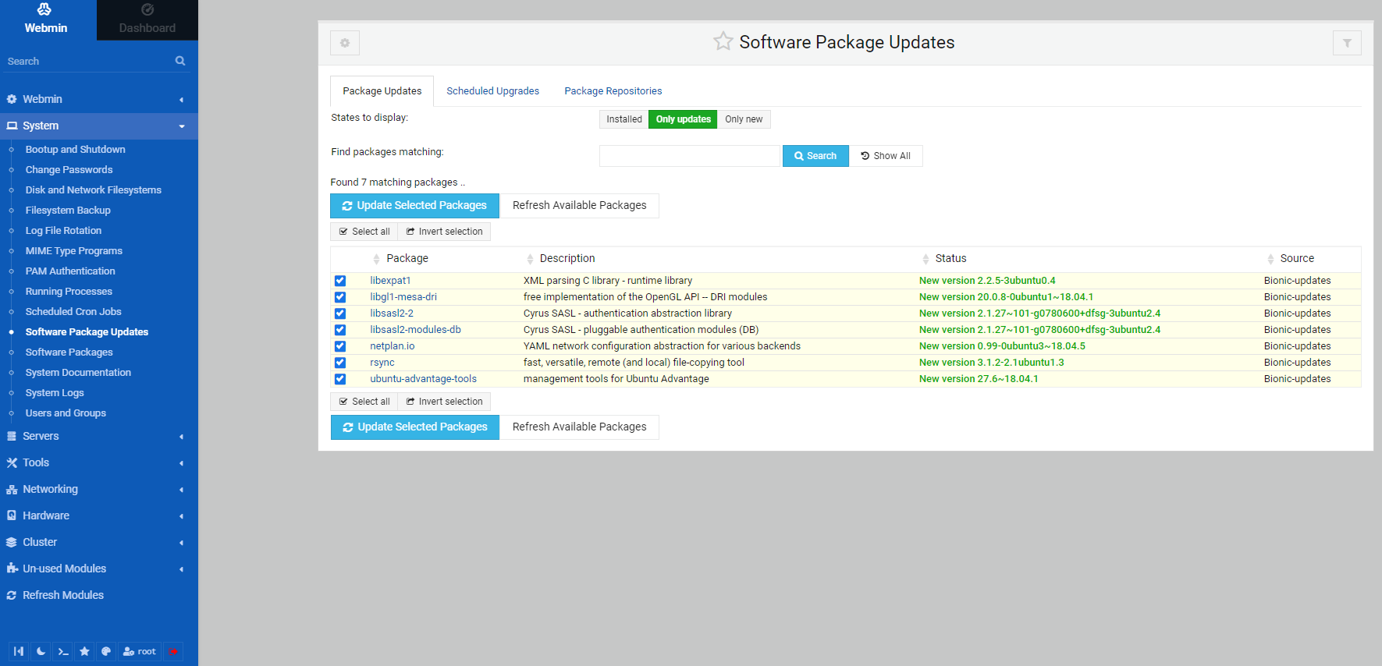This screenshot has width=1382, height=666.
Task: Open the Package Repositories tab
Action: click(x=613, y=91)
